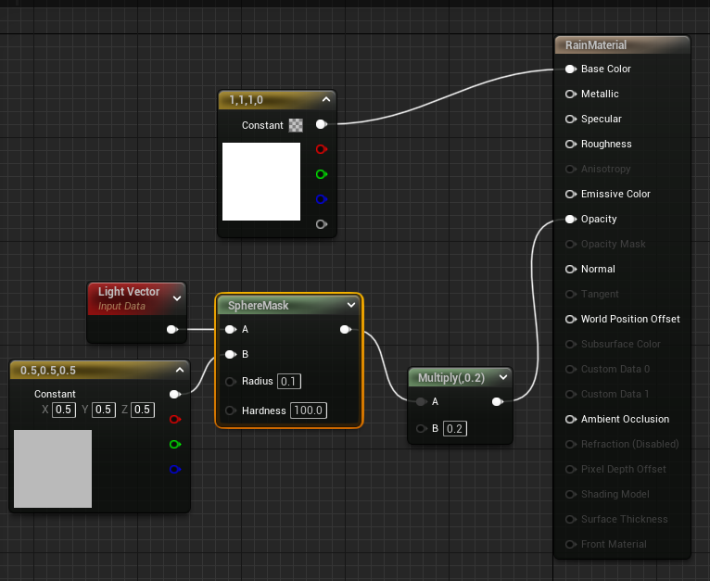Click the green pin of 0.5,0.5,0.5 node

coord(175,444)
